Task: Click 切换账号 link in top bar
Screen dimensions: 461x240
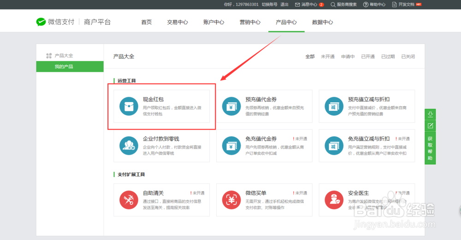Action: pyautogui.click(x=269, y=5)
